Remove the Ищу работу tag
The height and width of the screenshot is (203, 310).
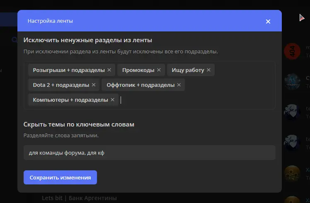click(208, 70)
